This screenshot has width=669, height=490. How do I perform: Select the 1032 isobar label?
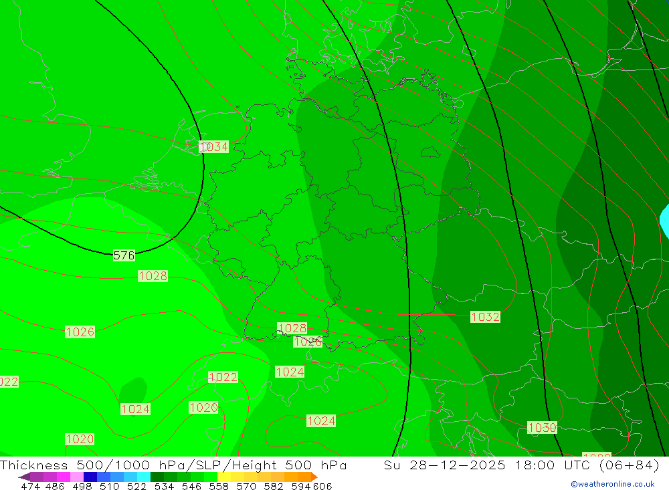coord(485,317)
